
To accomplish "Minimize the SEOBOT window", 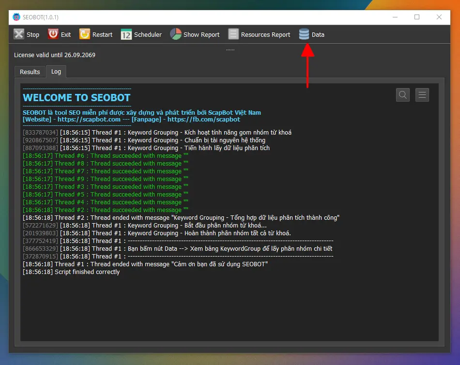I will (395, 17).
